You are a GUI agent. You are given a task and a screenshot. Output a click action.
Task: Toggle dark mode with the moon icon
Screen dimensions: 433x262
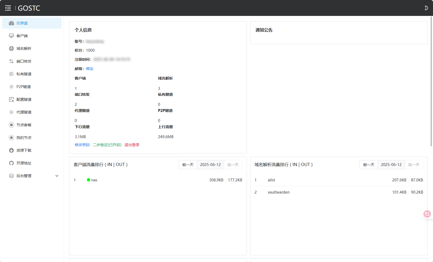click(x=426, y=8)
